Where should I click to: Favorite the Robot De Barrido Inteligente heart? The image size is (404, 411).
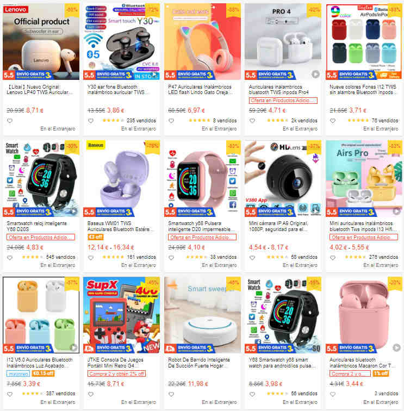[x=171, y=394]
